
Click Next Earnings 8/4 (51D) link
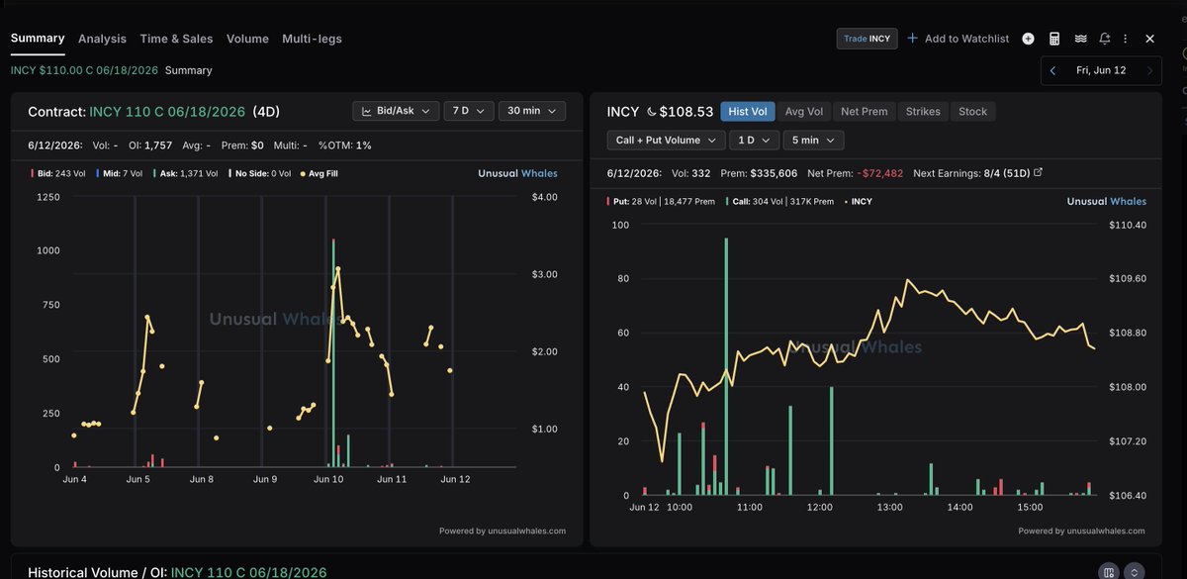click(x=969, y=172)
